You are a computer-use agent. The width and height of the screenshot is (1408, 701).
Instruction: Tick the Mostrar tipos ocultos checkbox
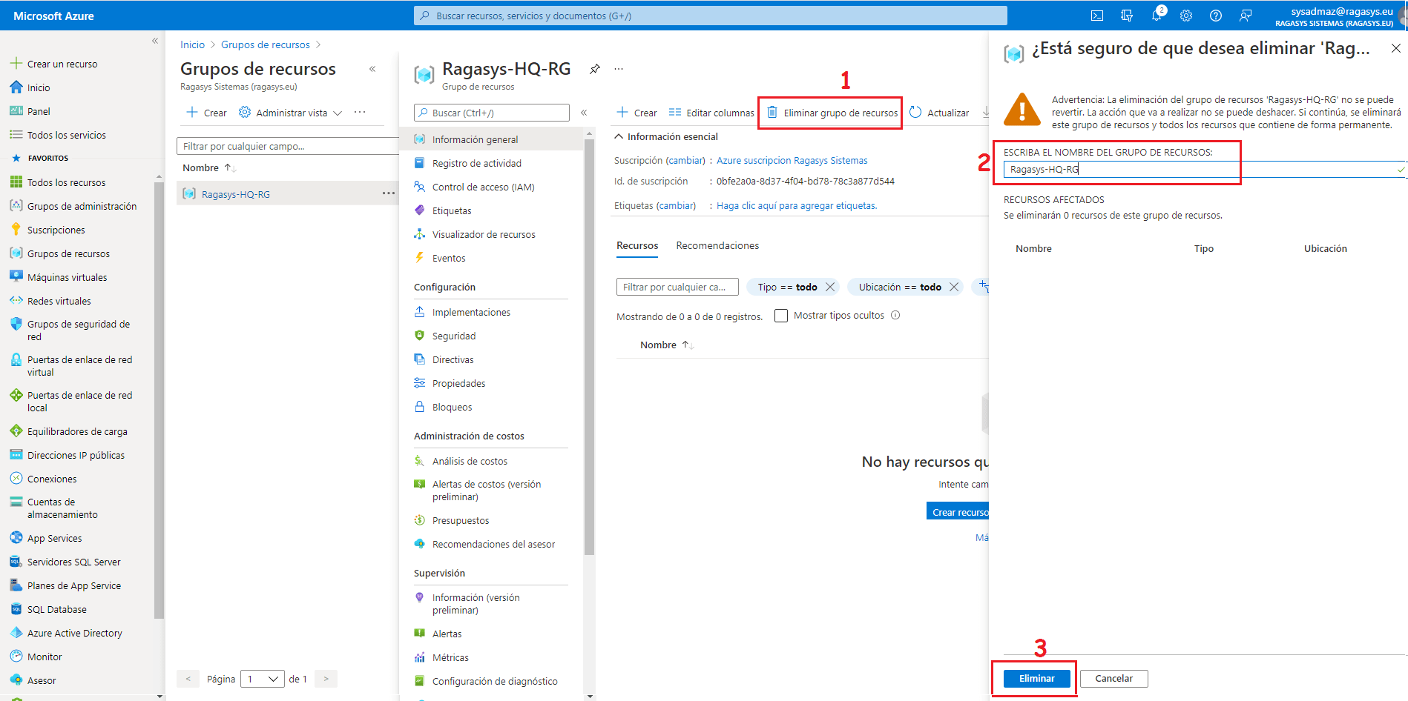tap(781, 316)
